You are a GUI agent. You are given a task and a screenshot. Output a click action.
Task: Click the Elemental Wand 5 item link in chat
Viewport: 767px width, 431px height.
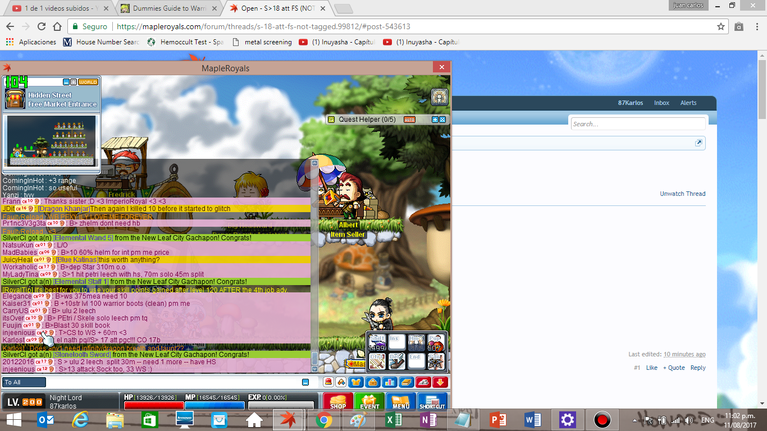[83, 238]
